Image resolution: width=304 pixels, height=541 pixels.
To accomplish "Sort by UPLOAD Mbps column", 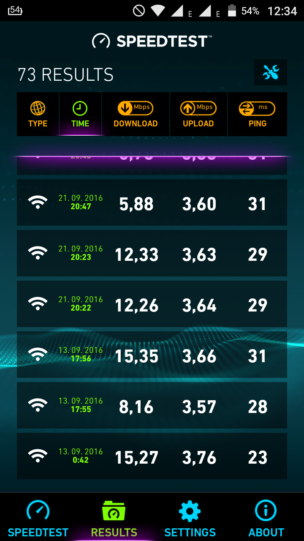I will pos(198,114).
